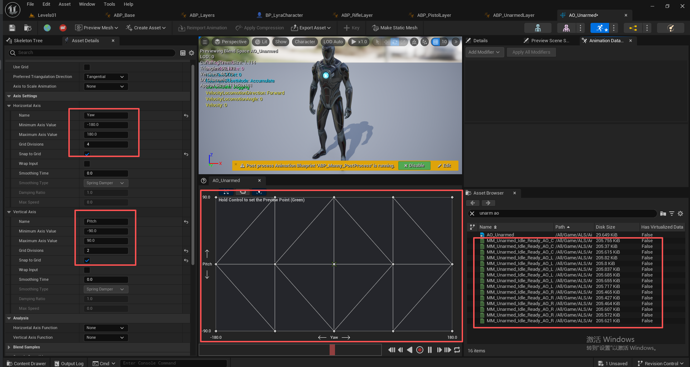This screenshot has width=690, height=367.
Task: Open the Axis to Scale Animation dropdown
Action: [x=106, y=87]
